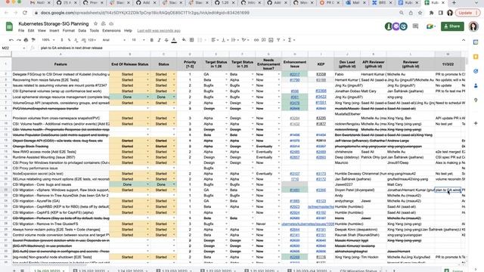Open the Arial font dropdown
Image resolution: width=484 pixels, height=272 pixels.
point(114,40)
